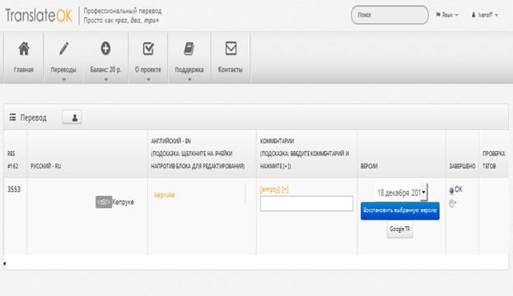Screen dimensions: 513x296
Task: Open the Контакты menu label
Action: tap(231, 70)
